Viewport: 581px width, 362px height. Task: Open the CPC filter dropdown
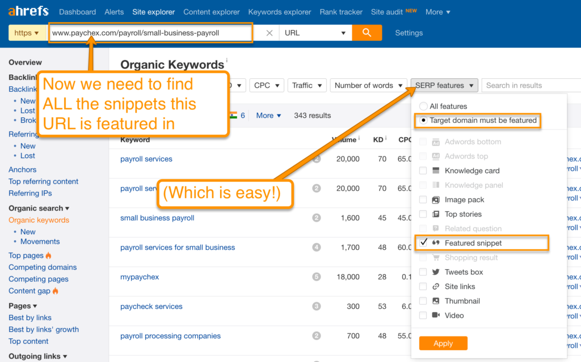point(267,86)
